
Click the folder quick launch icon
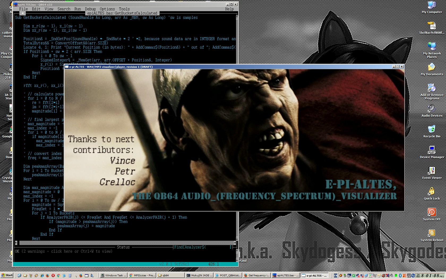click(25, 276)
